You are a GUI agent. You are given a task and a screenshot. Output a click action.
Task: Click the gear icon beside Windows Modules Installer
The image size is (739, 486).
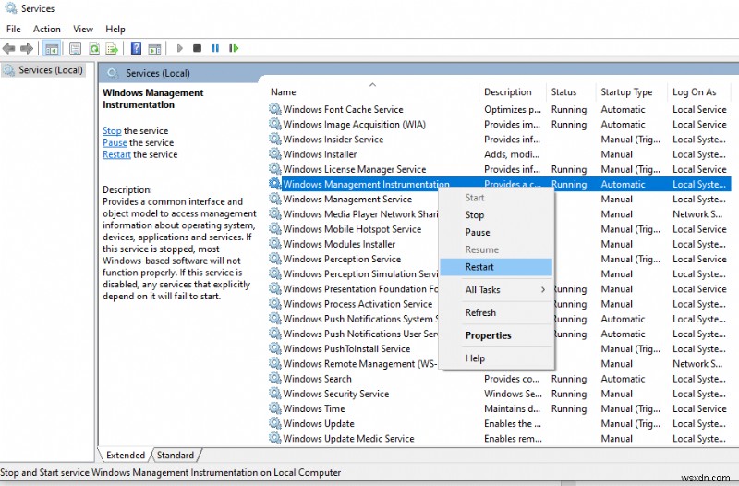[275, 244]
